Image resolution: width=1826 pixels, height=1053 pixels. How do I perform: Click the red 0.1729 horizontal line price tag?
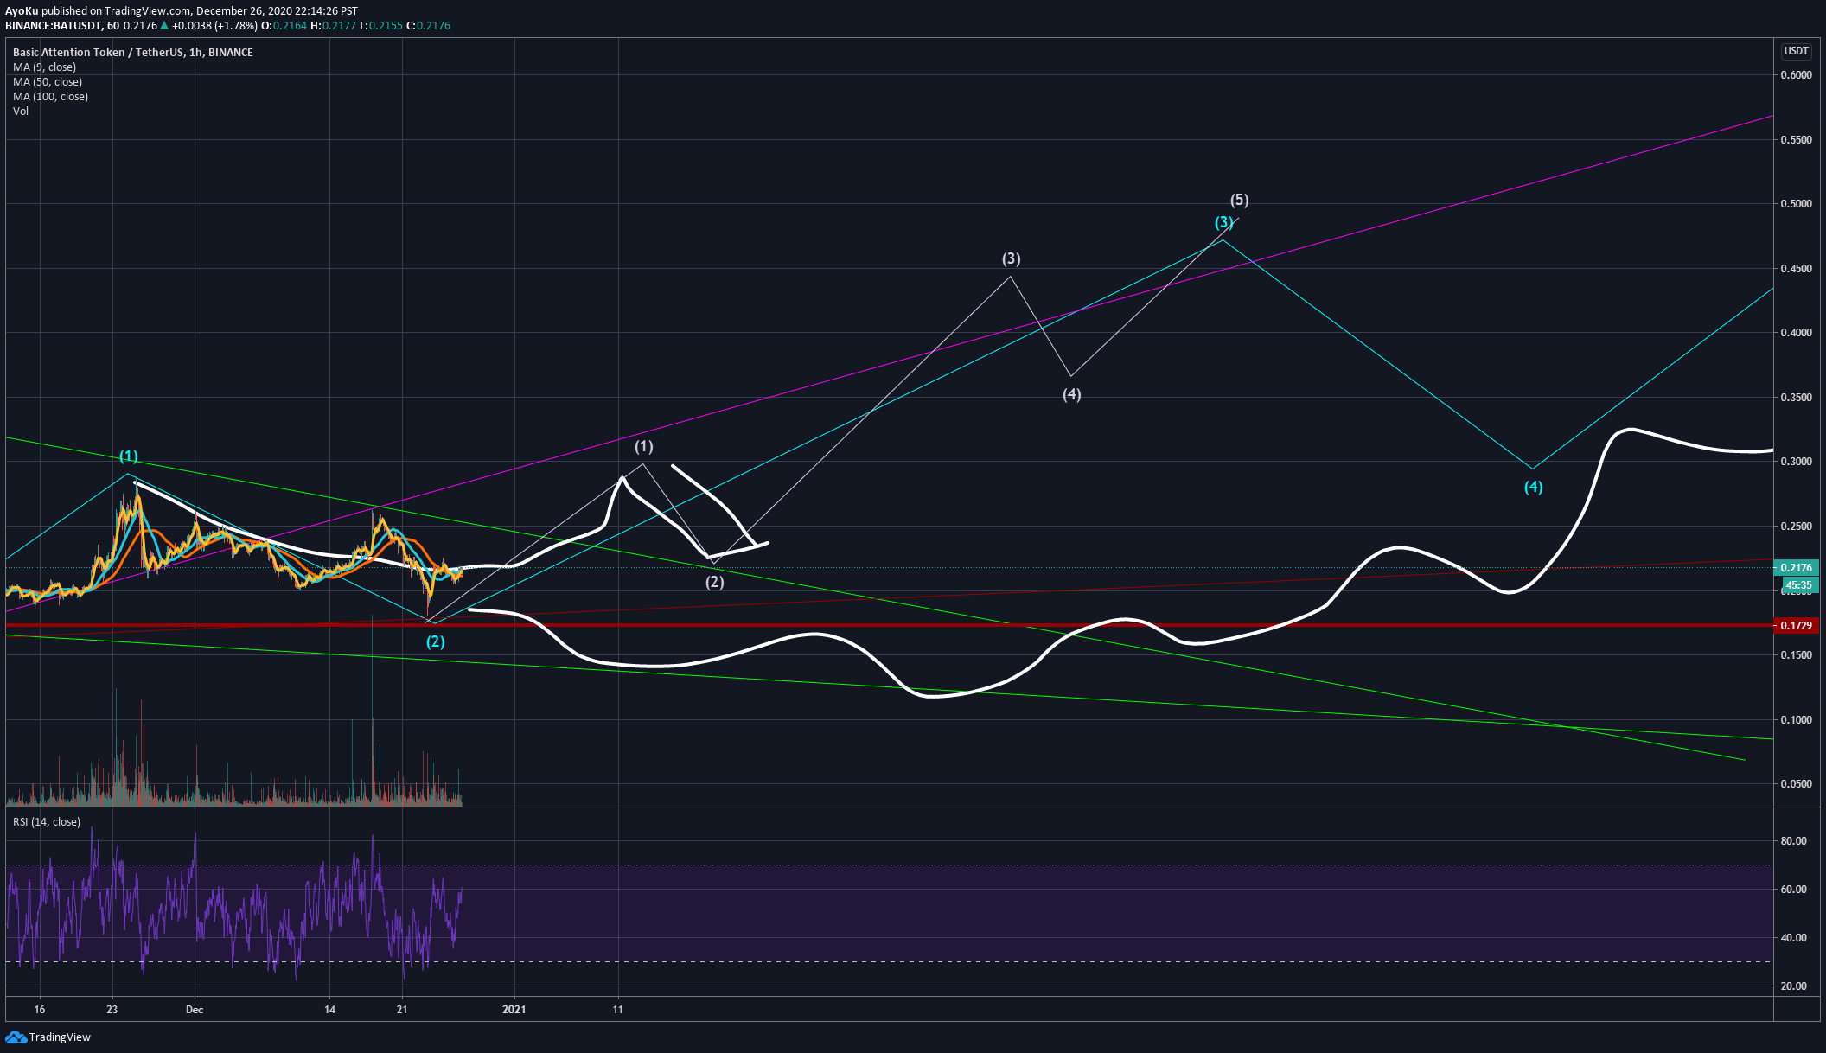(1796, 625)
